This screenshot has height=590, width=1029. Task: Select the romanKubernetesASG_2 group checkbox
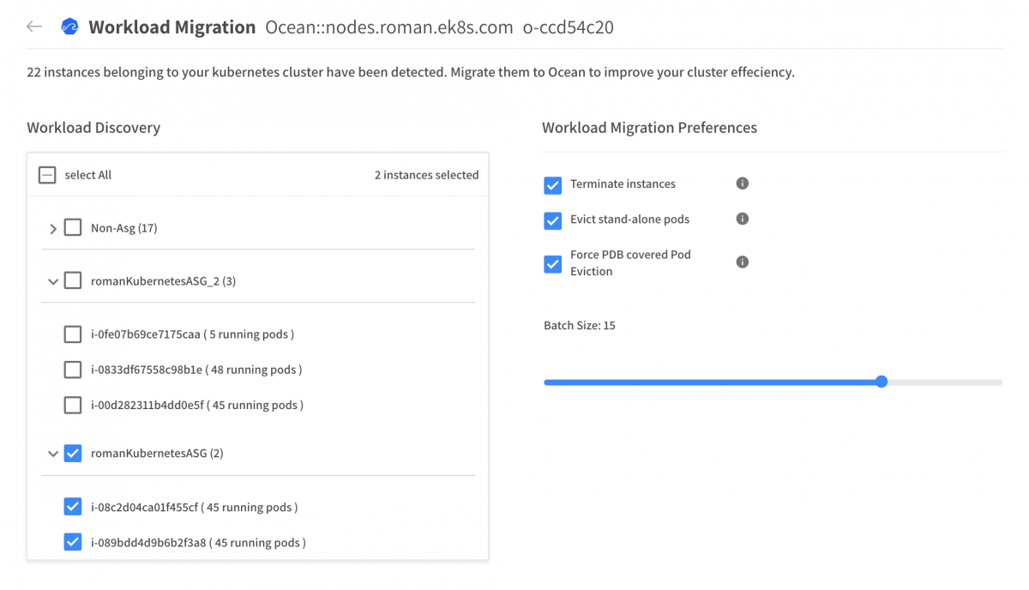pyautogui.click(x=73, y=280)
